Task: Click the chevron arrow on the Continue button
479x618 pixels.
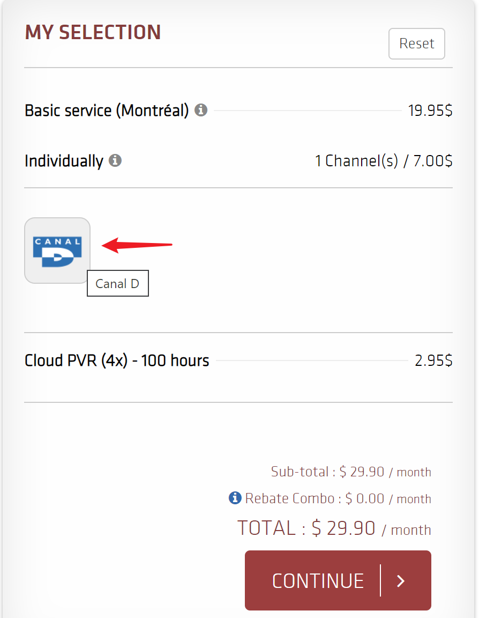Action: coord(401,580)
